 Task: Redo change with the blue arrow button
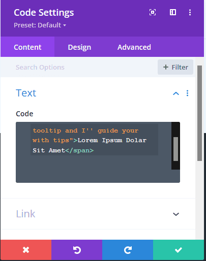(128, 250)
